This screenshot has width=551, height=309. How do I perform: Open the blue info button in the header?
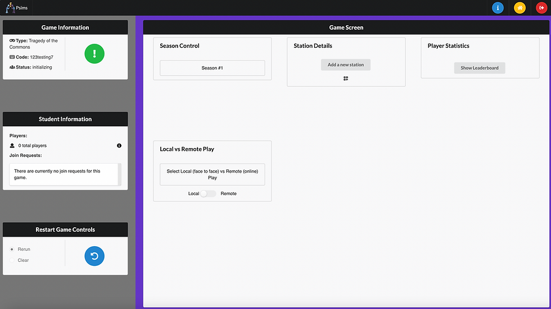(498, 8)
